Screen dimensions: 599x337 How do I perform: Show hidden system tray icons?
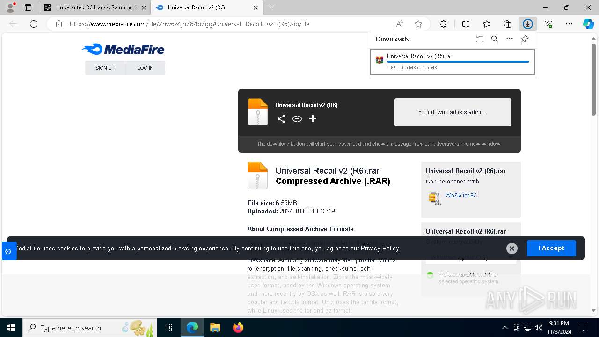coord(504,328)
